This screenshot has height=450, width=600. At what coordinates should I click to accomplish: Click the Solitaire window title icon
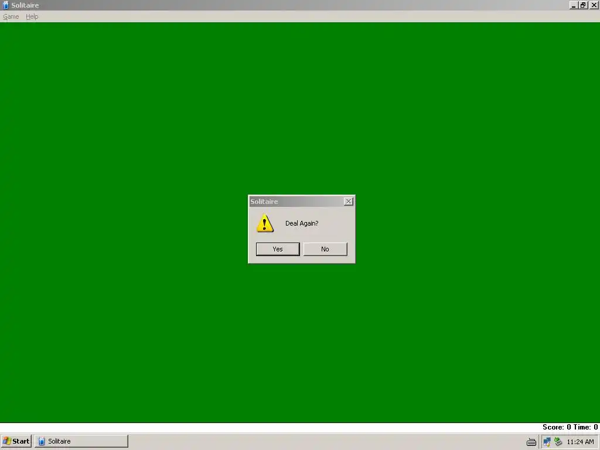coord(5,5)
